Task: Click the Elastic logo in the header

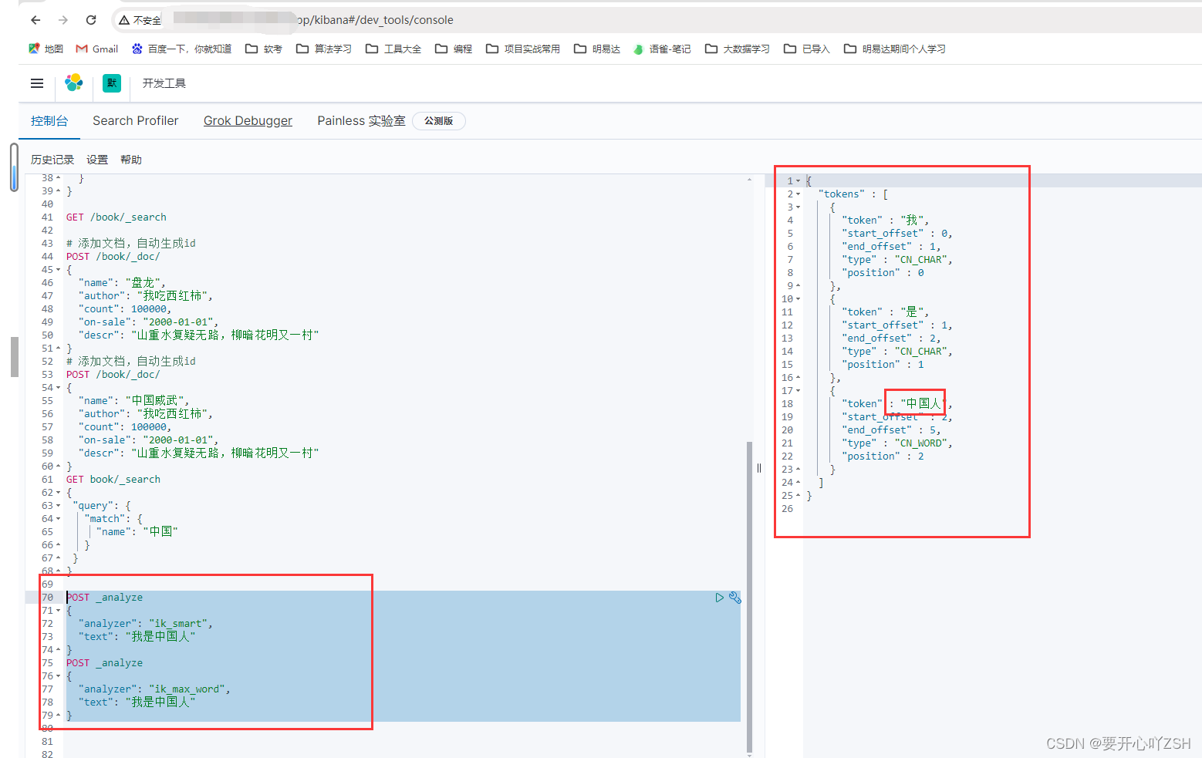Action: pos(74,83)
